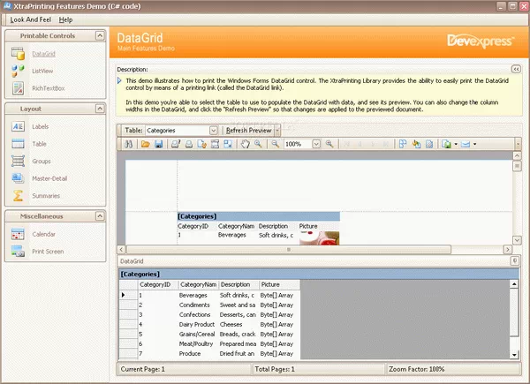Collapse the Printable Controls group
Viewport: 530px width, 384px height.
100,35
